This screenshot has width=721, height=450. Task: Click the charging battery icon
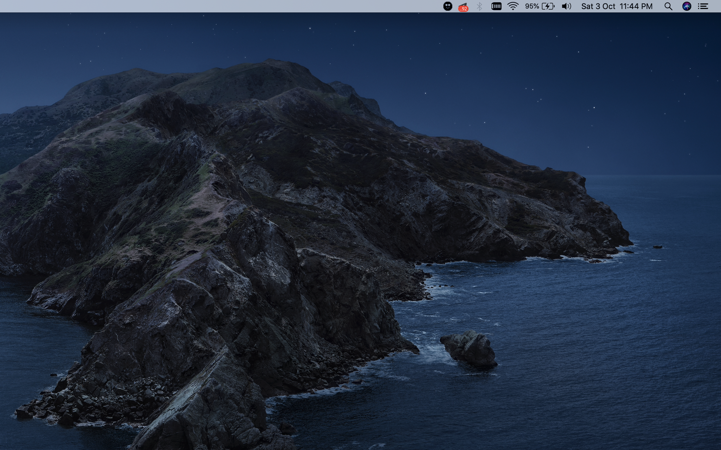pos(548,6)
